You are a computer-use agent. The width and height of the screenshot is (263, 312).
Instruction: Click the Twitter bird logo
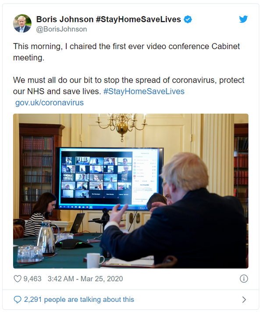coord(243,19)
